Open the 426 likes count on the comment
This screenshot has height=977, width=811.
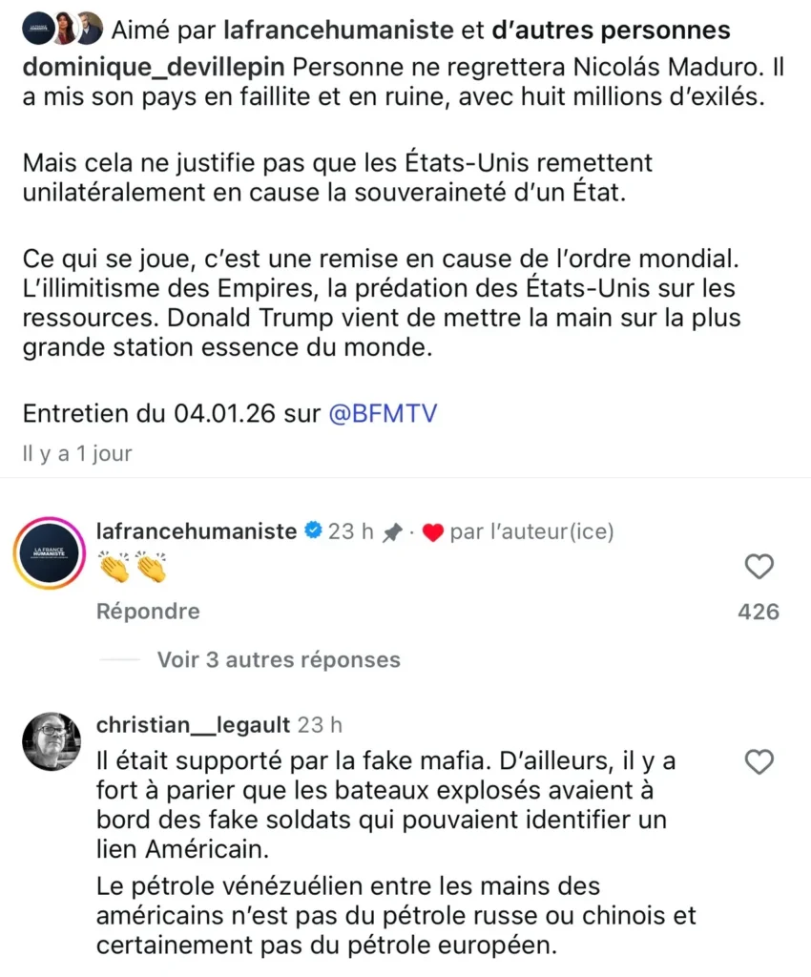pos(759,612)
